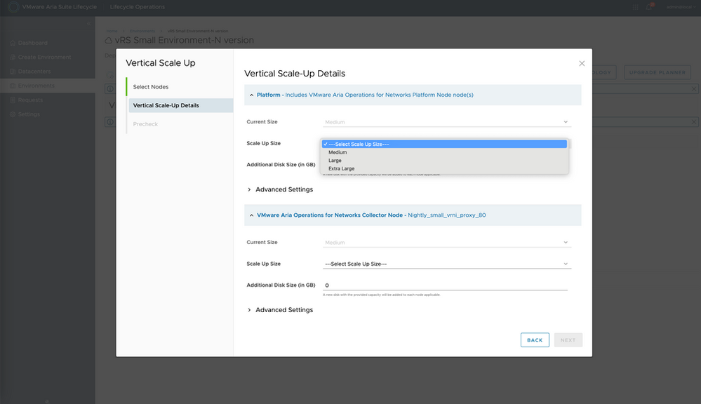Select the Vertical Scale-Up Details step
Image resolution: width=701 pixels, height=404 pixels.
click(166, 105)
